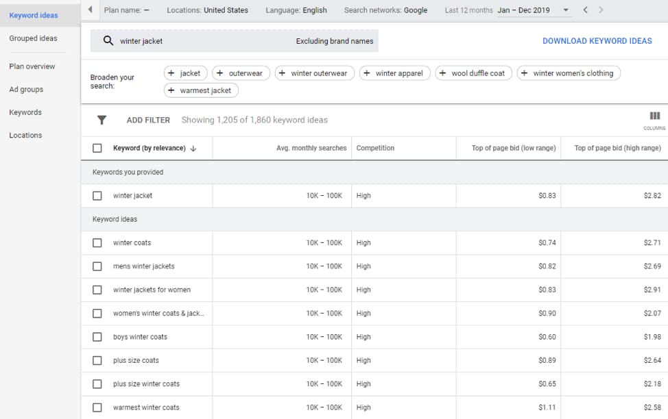This screenshot has height=419, width=668.
Task: Check the 'plus size winter coats' row
Action: coord(97,384)
